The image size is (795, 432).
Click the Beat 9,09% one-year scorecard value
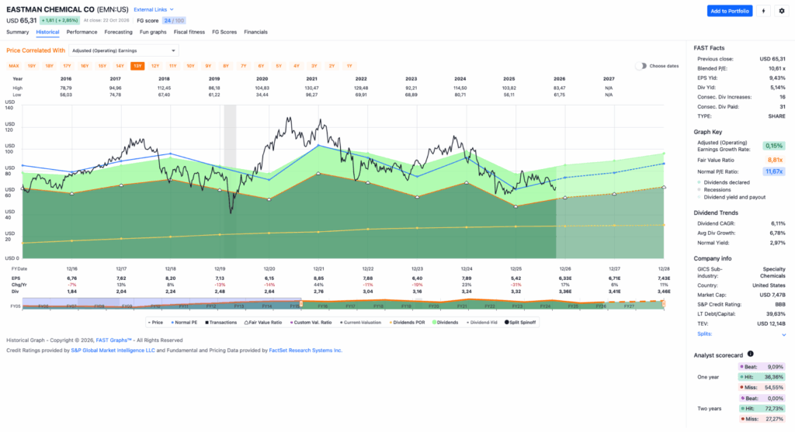point(762,367)
